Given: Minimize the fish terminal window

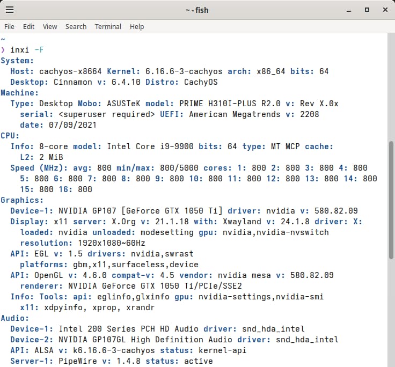Looking at the screenshot, I should click(x=349, y=10).
